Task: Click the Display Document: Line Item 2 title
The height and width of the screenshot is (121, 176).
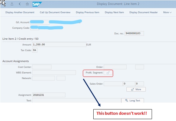Action: tap(118, 4)
